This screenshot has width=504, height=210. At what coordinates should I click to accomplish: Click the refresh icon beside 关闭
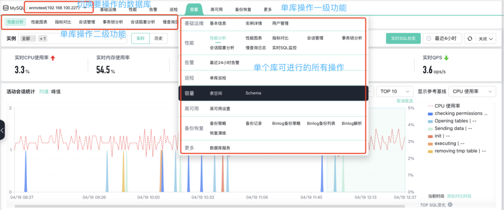click(470, 39)
